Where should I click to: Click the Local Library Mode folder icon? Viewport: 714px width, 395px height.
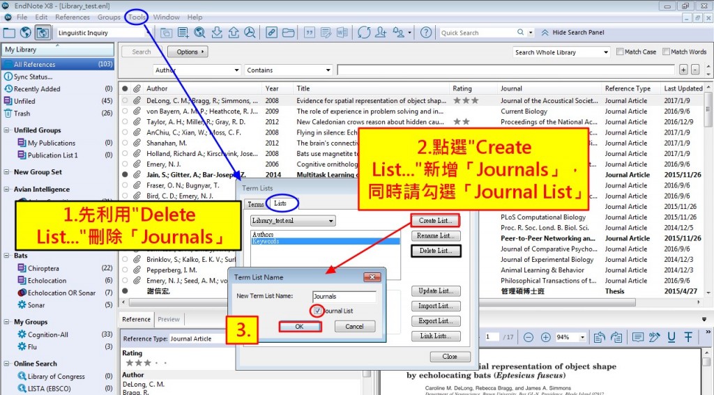tap(9, 33)
